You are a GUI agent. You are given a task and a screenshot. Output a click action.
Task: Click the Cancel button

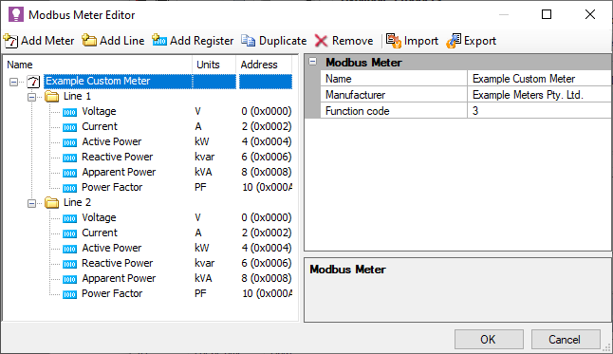pos(566,339)
